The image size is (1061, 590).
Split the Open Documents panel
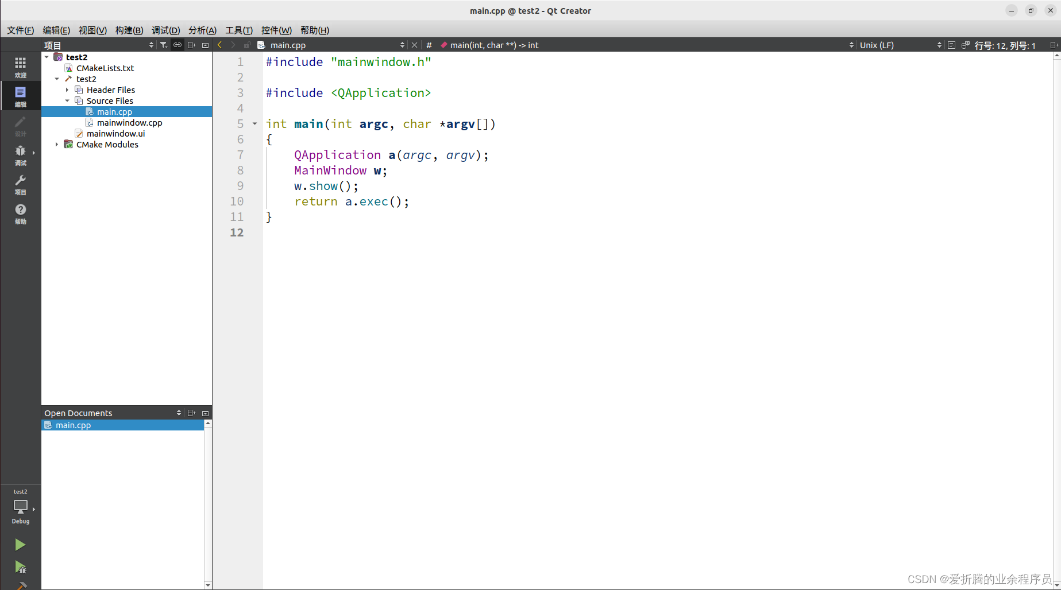tap(192, 413)
